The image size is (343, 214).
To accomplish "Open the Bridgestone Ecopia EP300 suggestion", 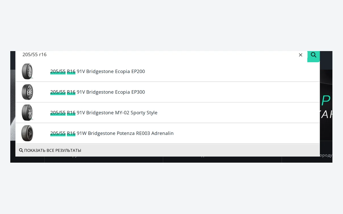I will [167, 92].
